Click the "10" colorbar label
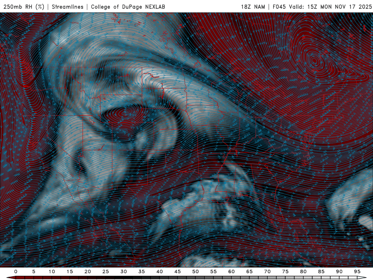Image resolution: width=373 pixels, height=280 pixels. click(52, 272)
